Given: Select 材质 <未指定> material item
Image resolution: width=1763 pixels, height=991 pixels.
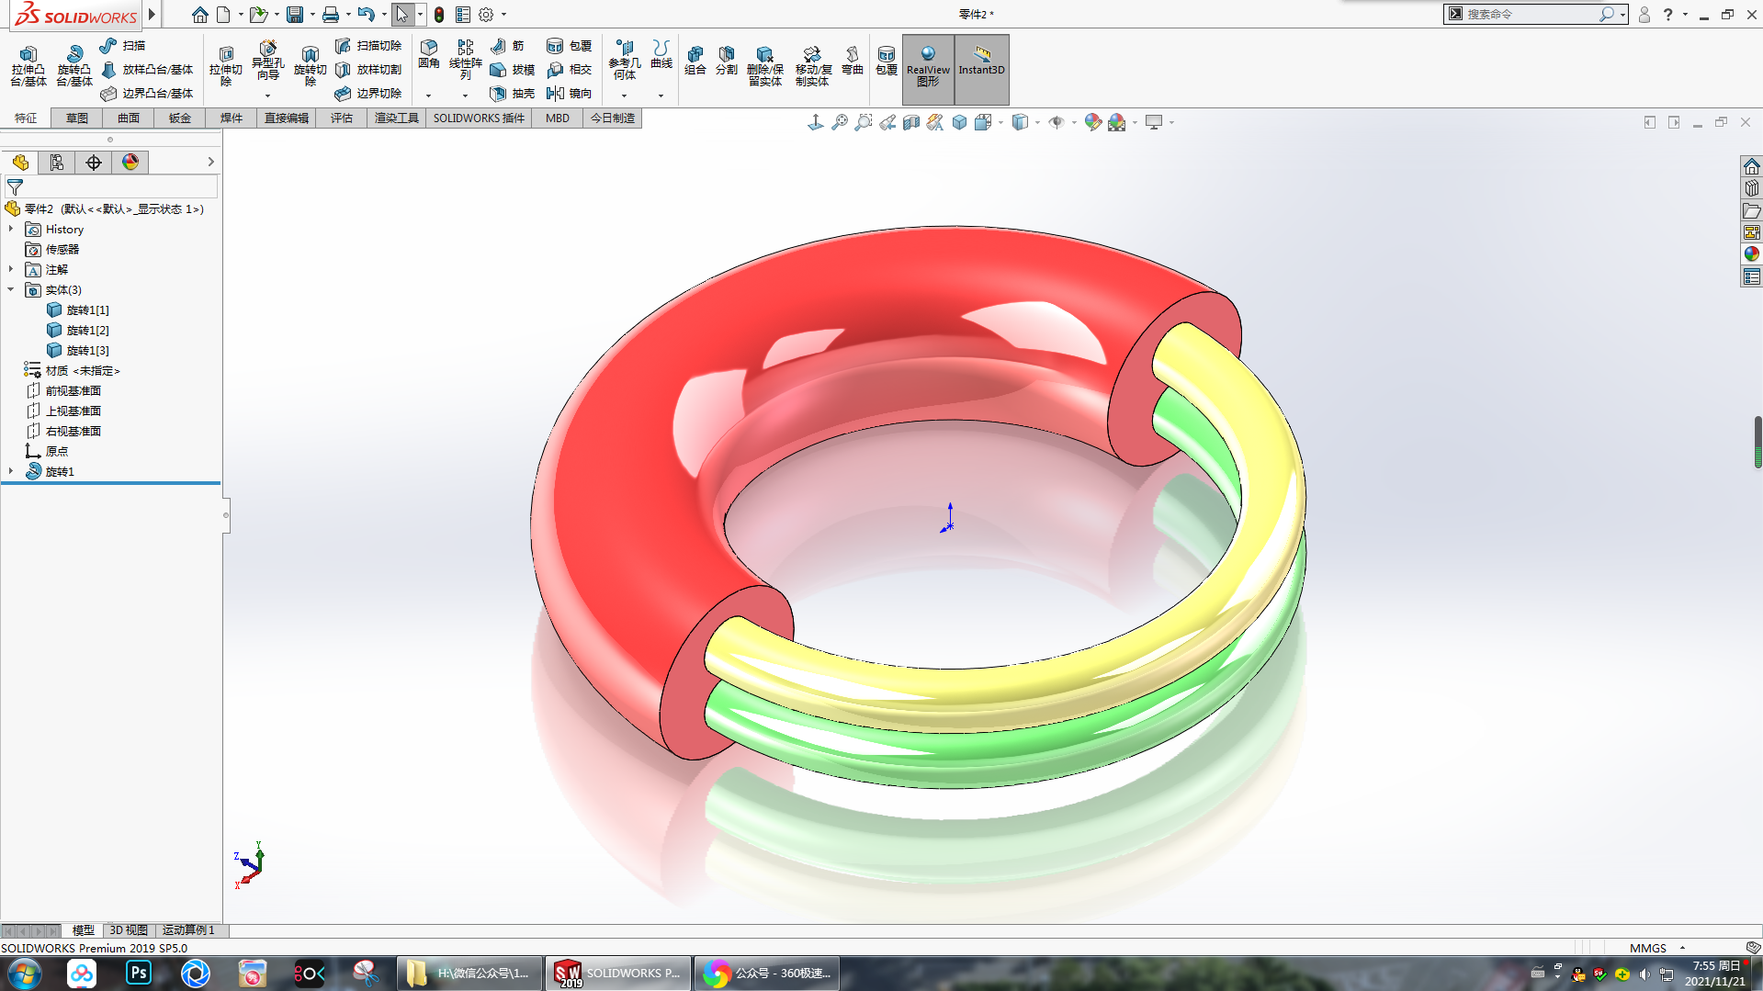Looking at the screenshot, I should tap(72, 370).
